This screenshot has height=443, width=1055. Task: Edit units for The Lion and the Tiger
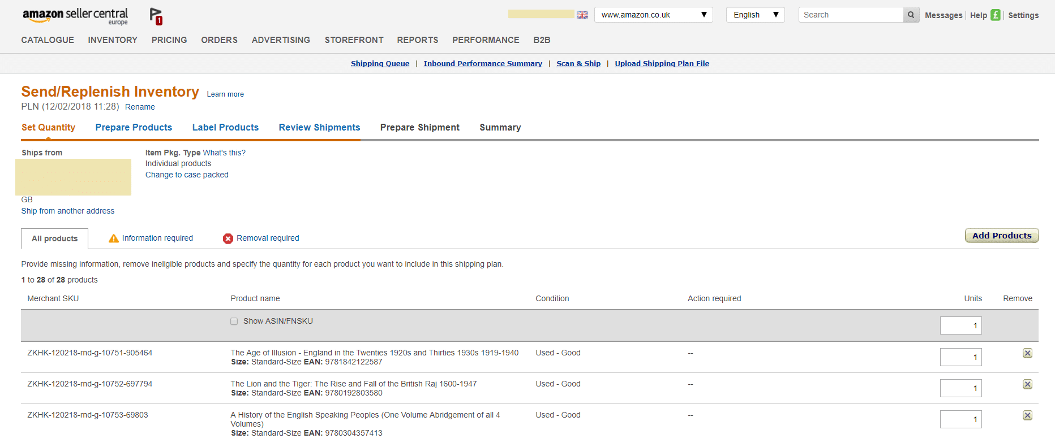(x=960, y=388)
